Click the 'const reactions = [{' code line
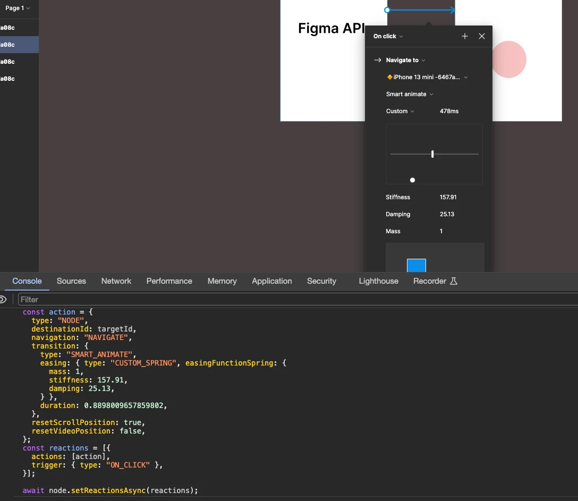This screenshot has height=501, width=578. (x=66, y=448)
